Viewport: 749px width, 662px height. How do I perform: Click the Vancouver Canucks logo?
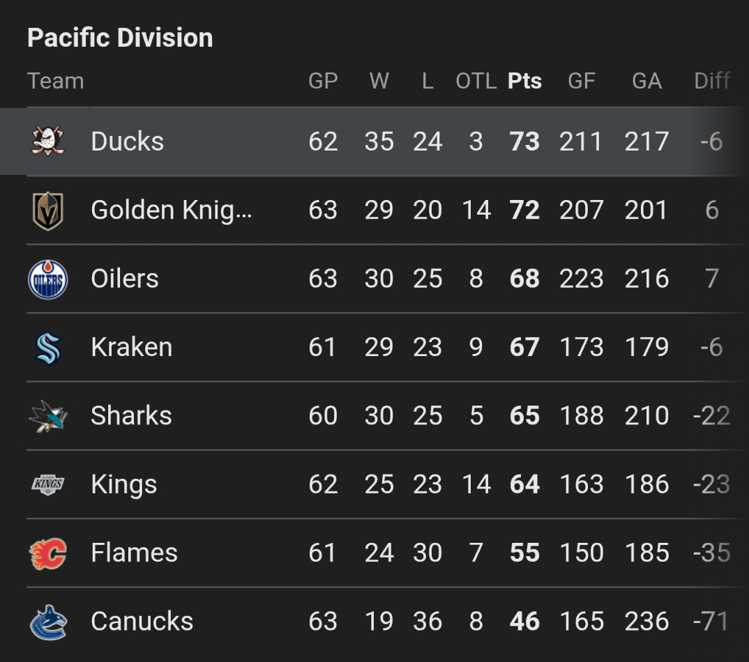coord(48,622)
